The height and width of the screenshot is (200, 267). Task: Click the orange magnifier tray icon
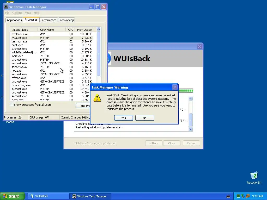(248, 196)
